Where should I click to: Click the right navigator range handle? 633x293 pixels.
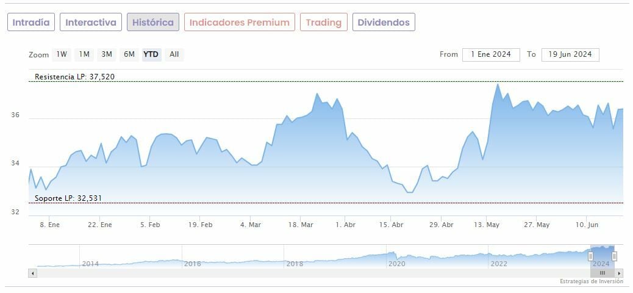[x=614, y=256]
